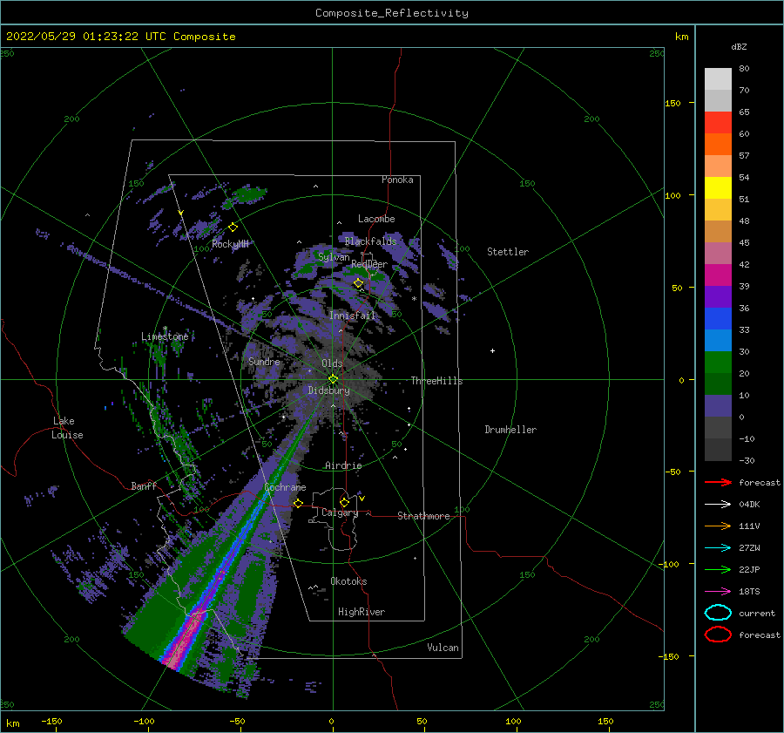Click the Limestone label
Viewport: 784px width, 733px height.
coord(165,336)
